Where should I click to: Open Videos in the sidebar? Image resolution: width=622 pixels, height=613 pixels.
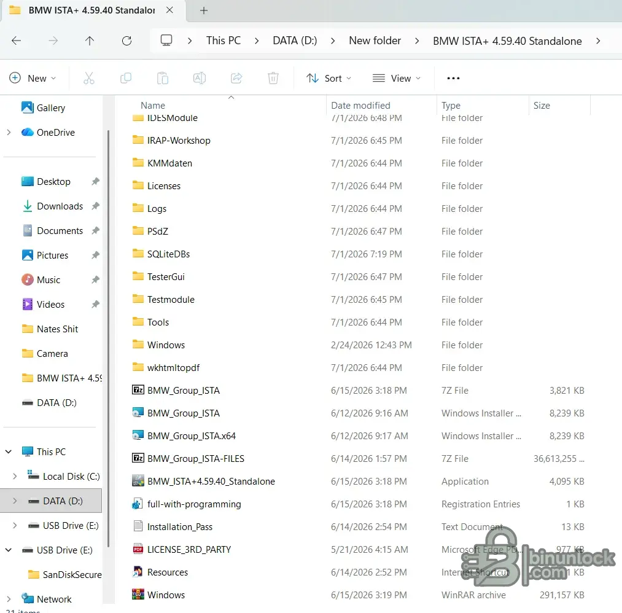pyautogui.click(x=50, y=305)
